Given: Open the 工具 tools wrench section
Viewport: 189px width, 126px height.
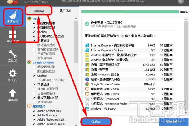Looking at the screenshot, I should point(13,56).
